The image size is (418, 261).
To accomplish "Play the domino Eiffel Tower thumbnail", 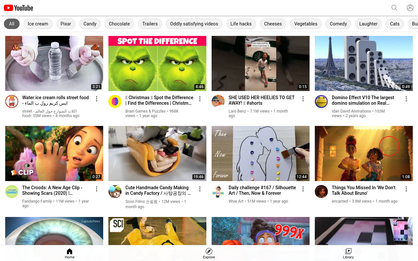I will click(x=364, y=63).
